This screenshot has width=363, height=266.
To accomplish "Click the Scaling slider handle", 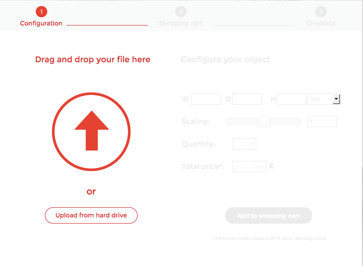I will pyautogui.click(x=264, y=122).
